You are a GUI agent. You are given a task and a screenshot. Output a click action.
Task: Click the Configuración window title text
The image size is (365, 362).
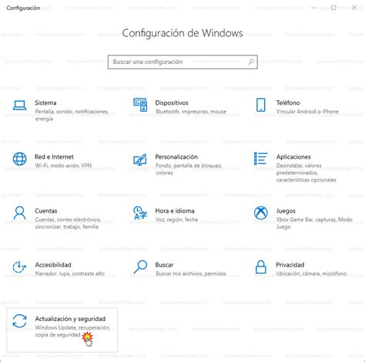coord(23,8)
